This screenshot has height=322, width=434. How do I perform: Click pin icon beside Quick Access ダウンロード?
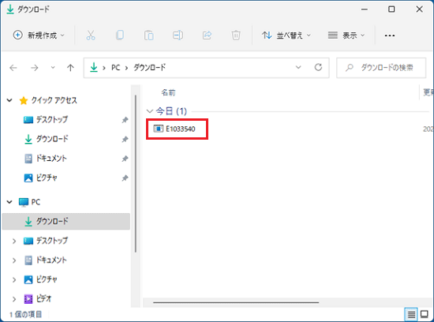(125, 139)
